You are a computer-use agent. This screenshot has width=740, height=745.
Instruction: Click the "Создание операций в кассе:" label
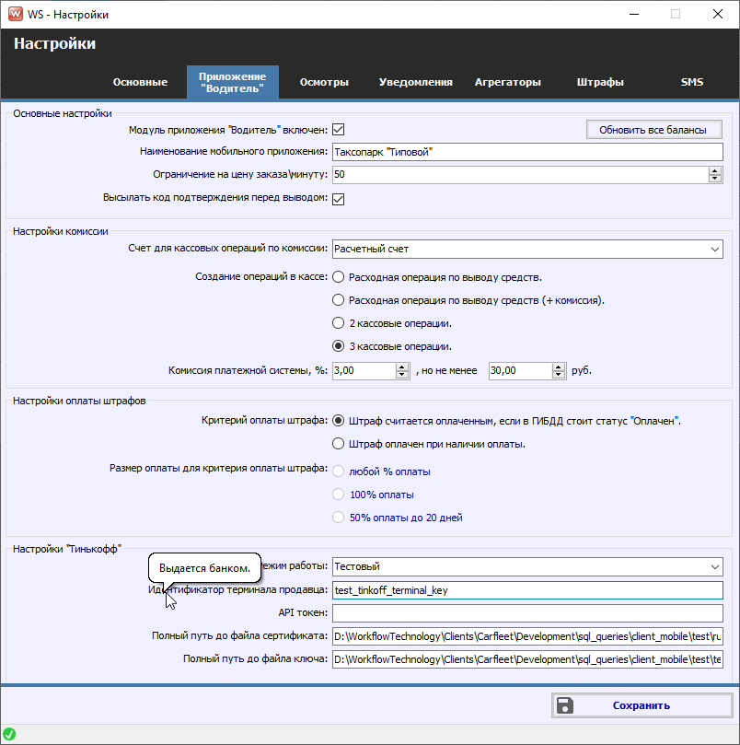tap(261, 277)
